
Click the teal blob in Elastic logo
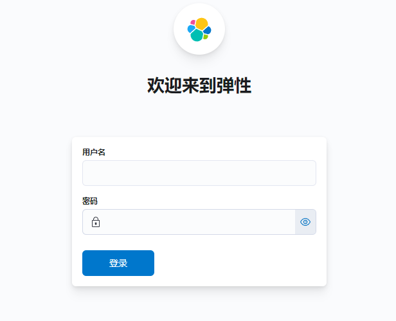coord(197,35)
